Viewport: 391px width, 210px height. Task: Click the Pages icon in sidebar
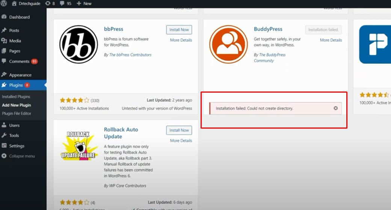coord(4,51)
